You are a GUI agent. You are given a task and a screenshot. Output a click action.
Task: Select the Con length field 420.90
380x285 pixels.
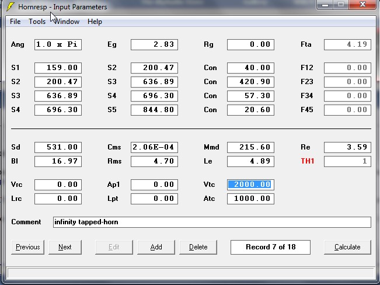click(250, 82)
